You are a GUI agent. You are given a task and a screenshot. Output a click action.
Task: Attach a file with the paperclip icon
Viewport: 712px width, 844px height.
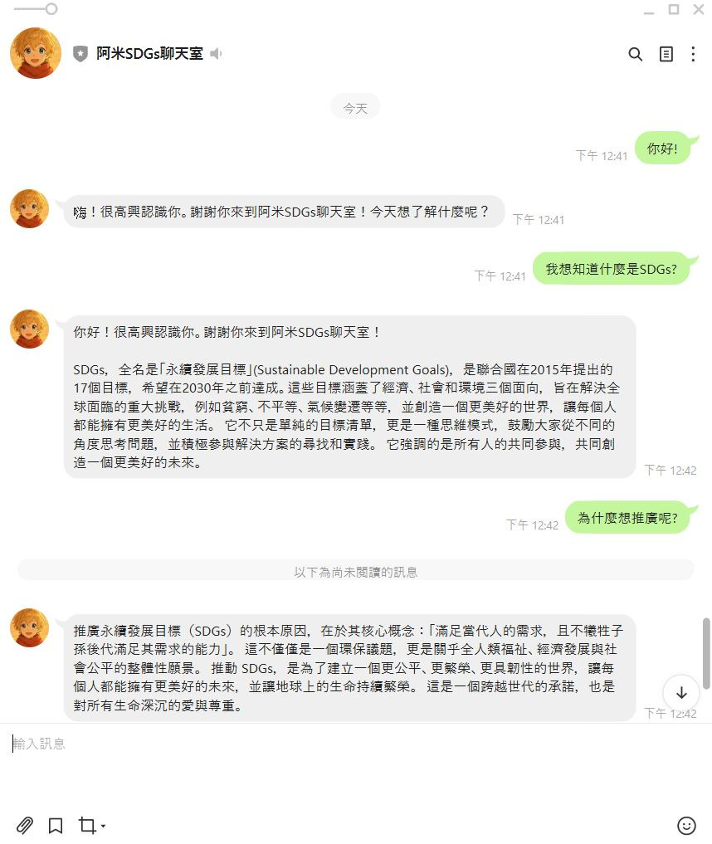[x=24, y=825]
